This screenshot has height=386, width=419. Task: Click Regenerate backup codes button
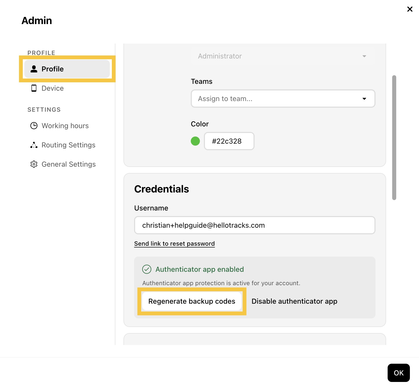[x=192, y=301]
